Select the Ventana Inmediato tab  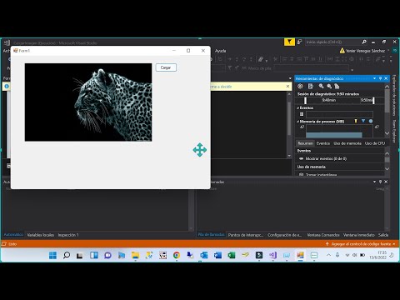click(359, 235)
